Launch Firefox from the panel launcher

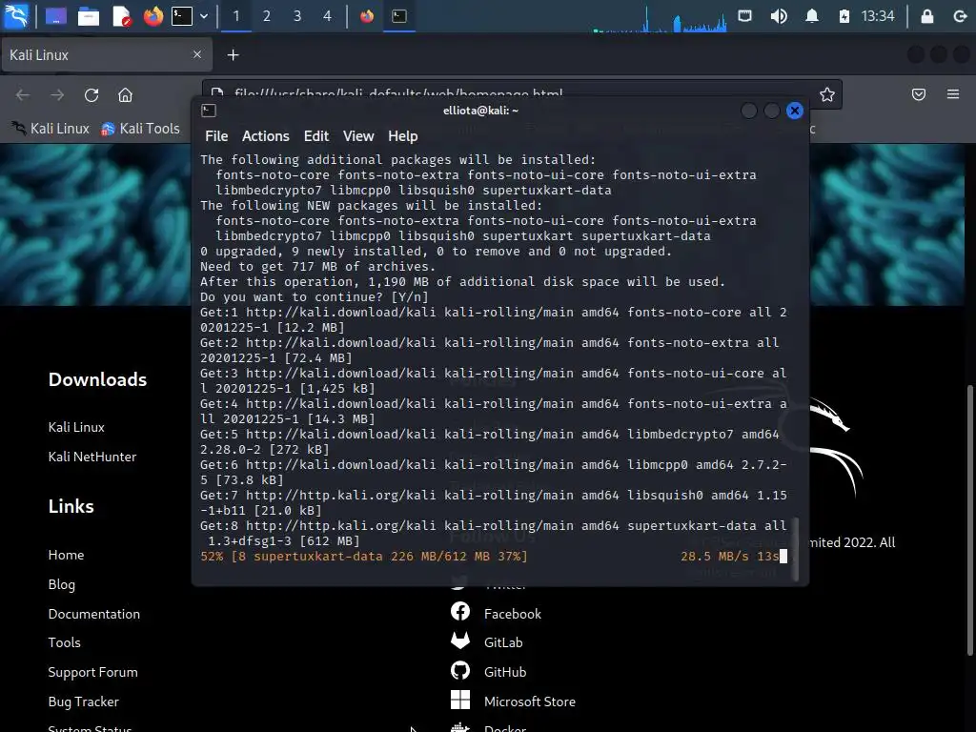tap(153, 15)
